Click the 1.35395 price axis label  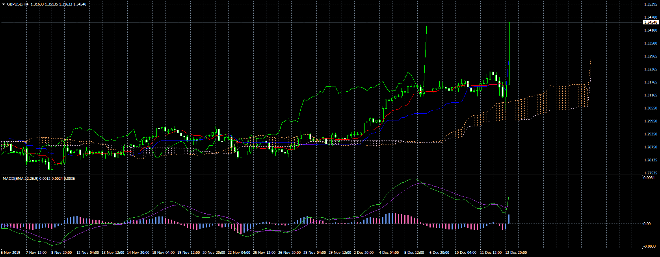pos(651,4)
